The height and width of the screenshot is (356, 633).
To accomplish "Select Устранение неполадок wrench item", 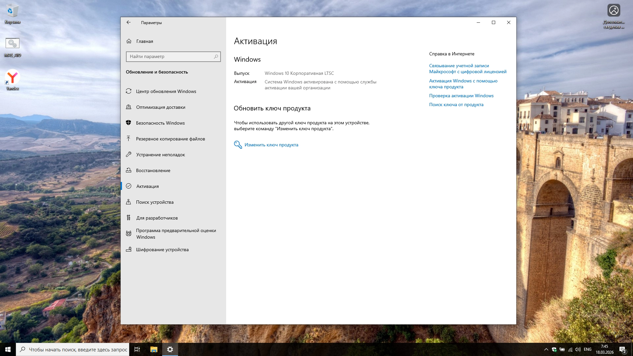I will (x=160, y=155).
